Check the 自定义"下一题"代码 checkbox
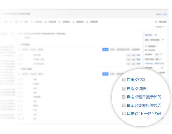This screenshot has width=172, height=134. click(x=124, y=114)
